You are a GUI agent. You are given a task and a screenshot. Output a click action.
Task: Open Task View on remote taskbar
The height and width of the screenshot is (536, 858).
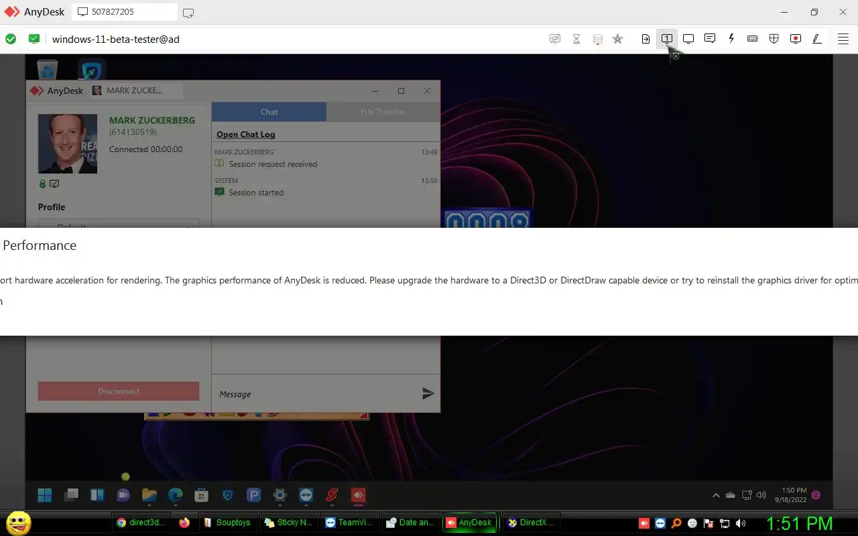pos(71,495)
